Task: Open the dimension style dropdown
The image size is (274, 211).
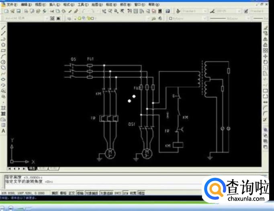Action: [239, 11]
